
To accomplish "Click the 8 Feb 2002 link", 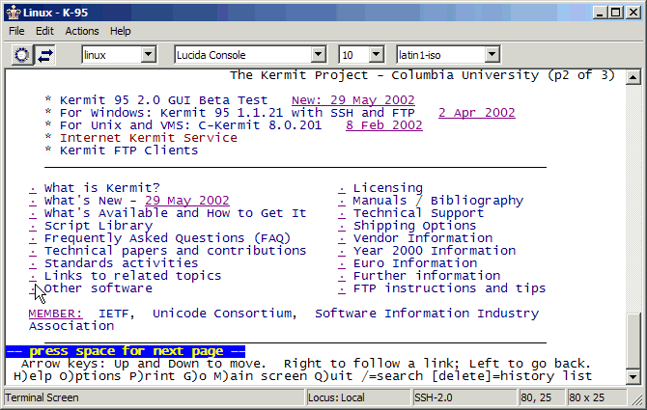I will [383, 125].
